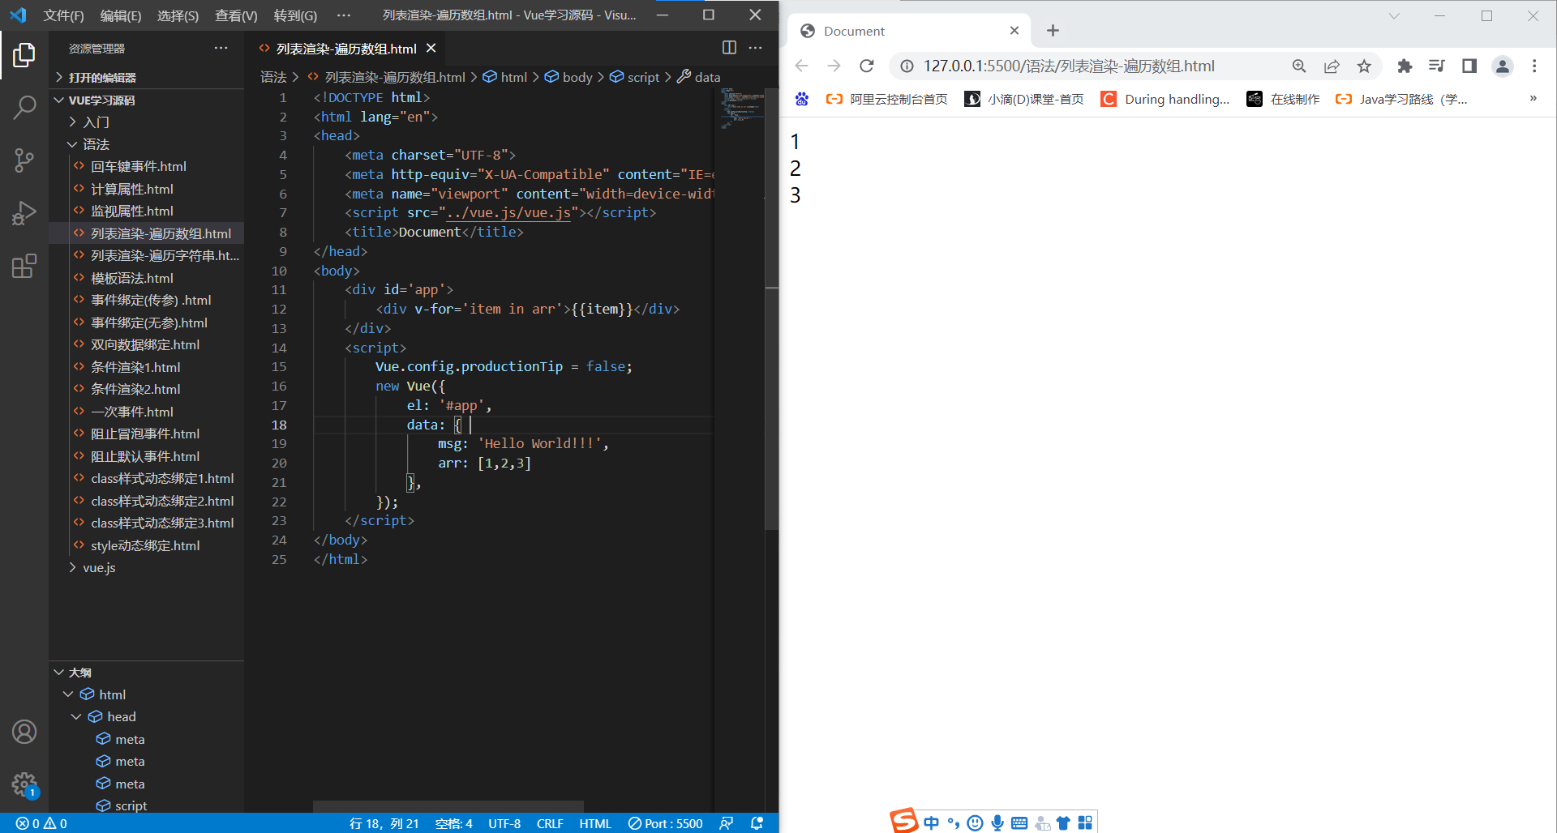Reload the Chrome page
The image size is (1557, 833).
tap(866, 66)
